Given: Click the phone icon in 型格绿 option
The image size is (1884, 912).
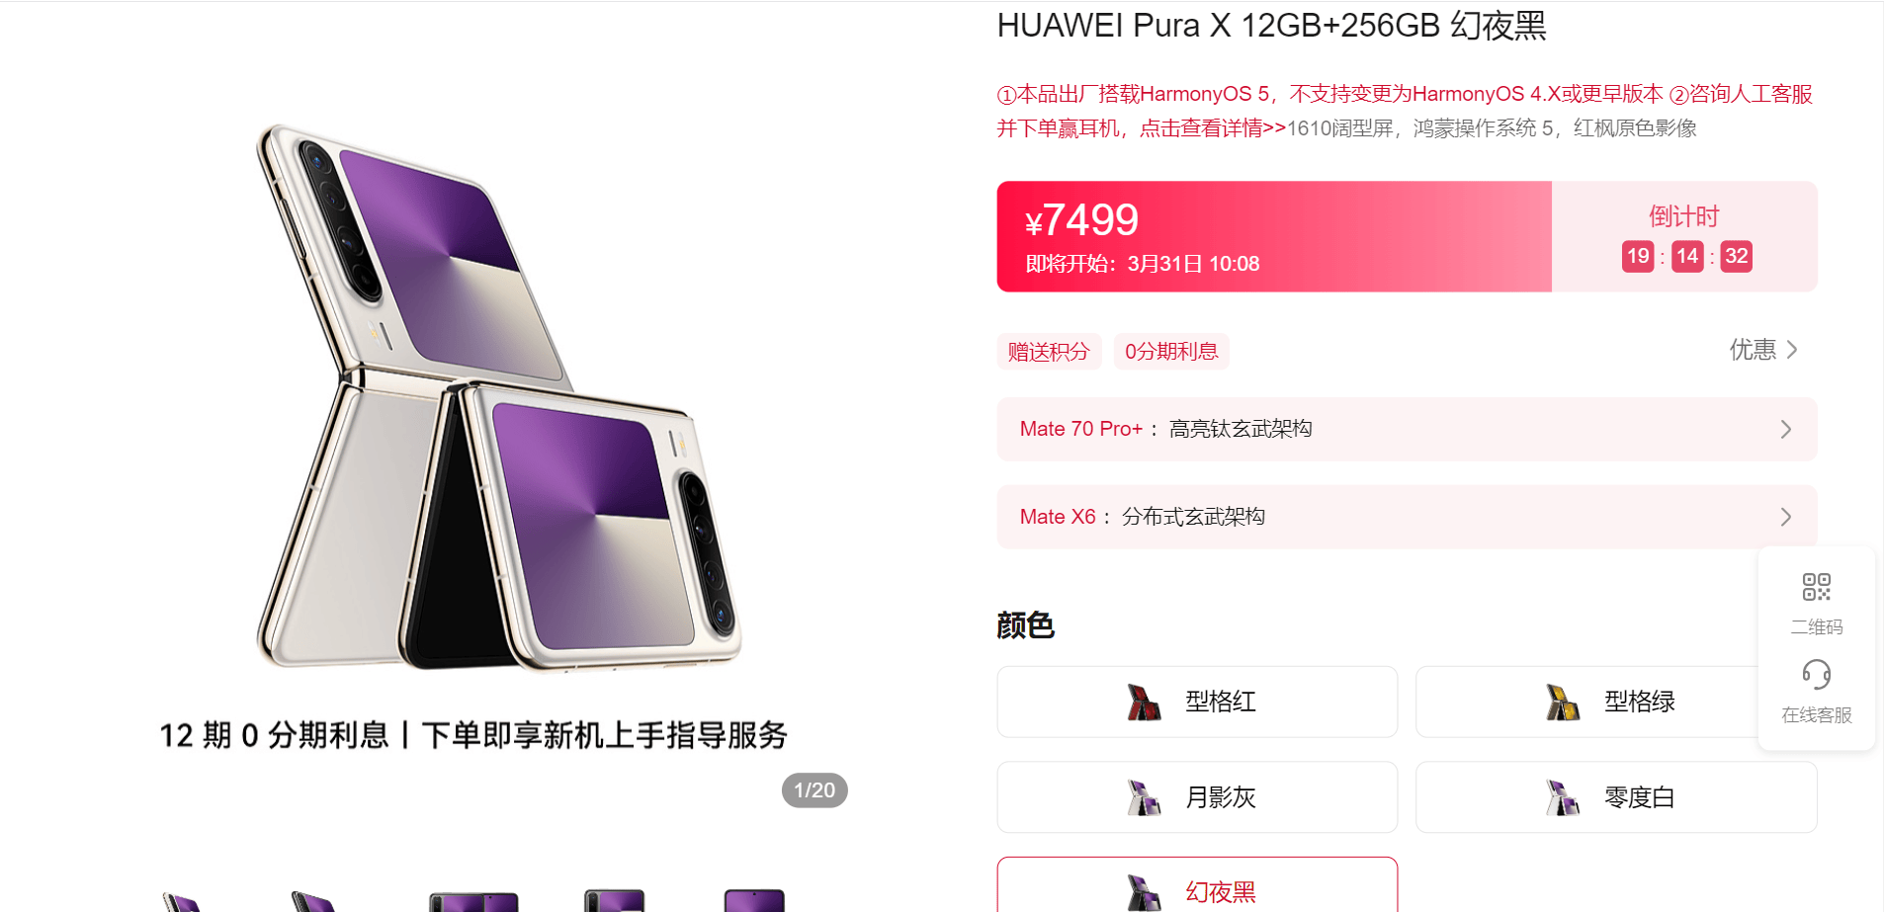Looking at the screenshot, I should (x=1563, y=702).
